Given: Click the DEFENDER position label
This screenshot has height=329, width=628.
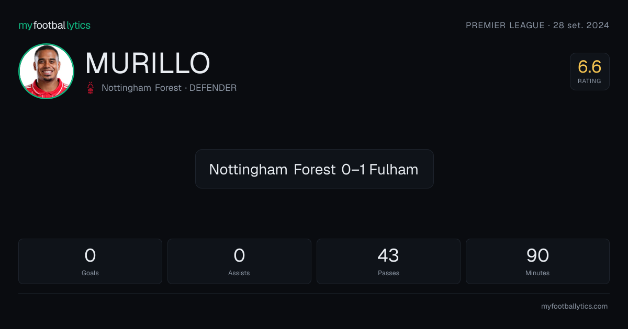Looking at the screenshot, I should click(x=213, y=88).
